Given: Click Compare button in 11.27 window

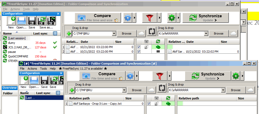Looking at the screenshot, I should tap(98, 18).
